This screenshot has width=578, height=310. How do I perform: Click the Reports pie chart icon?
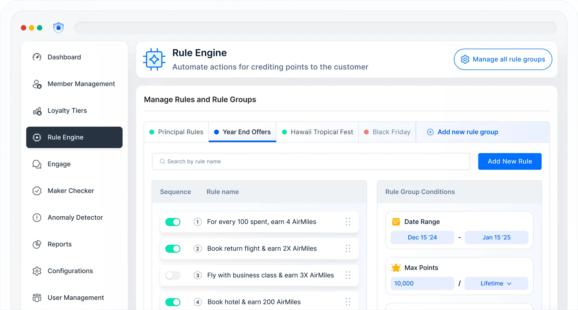click(37, 244)
